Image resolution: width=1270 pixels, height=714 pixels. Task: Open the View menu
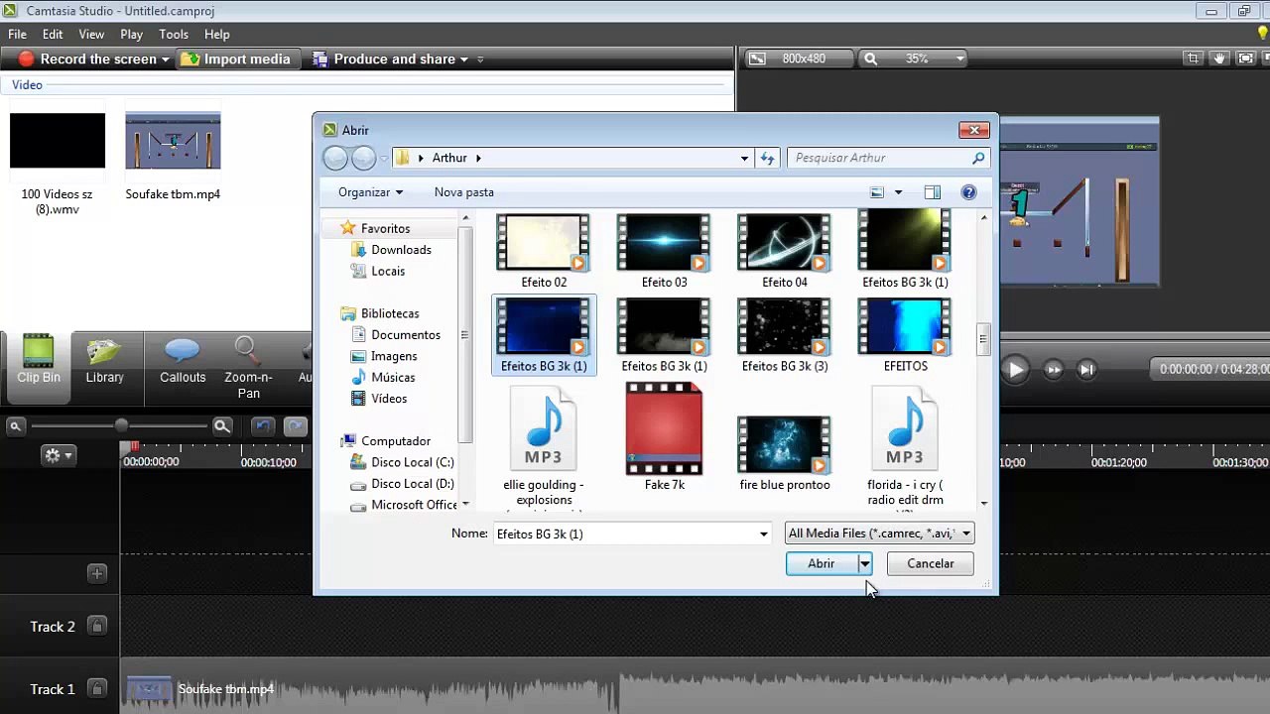tap(91, 34)
